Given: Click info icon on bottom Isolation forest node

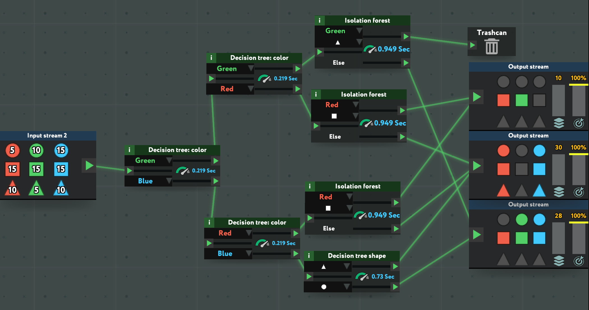Looking at the screenshot, I should coord(310,186).
